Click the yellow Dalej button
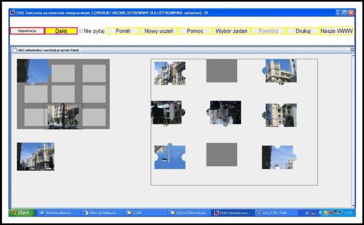Image resolution: width=364 pixels, height=225 pixels. pos(61,31)
